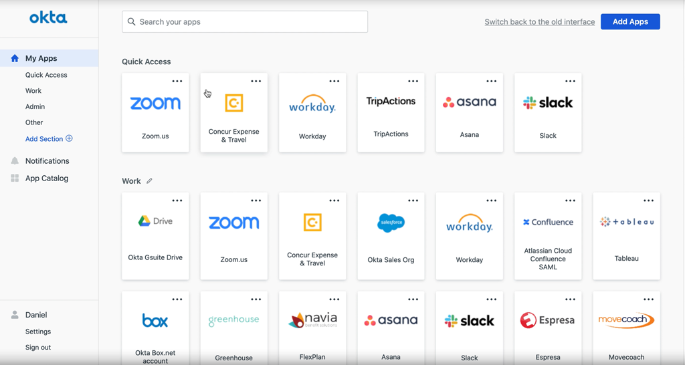685x365 pixels.
Task: Open options menu for Quick Access Slack
Action: 570,82
